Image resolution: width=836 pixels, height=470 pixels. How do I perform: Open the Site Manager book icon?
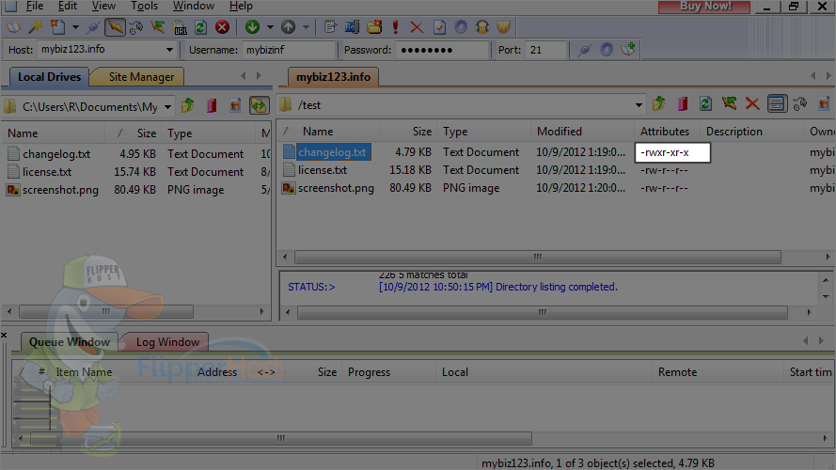coord(13,26)
